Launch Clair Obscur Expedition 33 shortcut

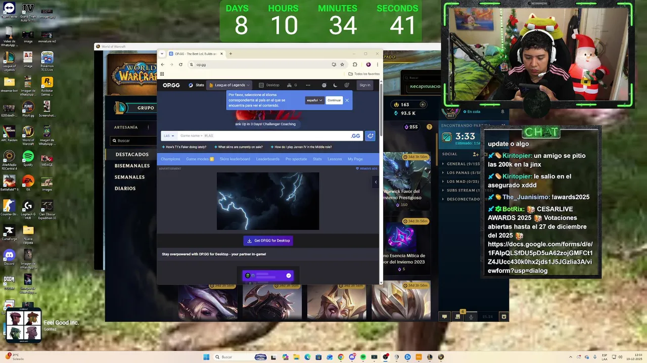pos(47,209)
